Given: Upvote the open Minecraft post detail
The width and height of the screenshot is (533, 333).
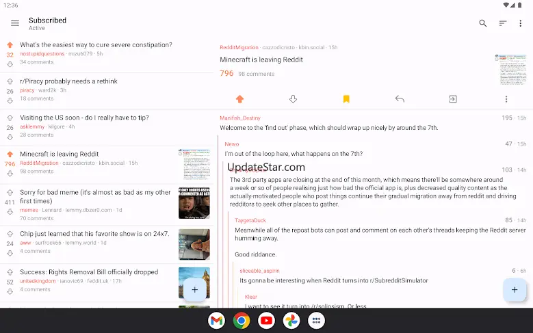Looking at the screenshot, I should [239, 99].
